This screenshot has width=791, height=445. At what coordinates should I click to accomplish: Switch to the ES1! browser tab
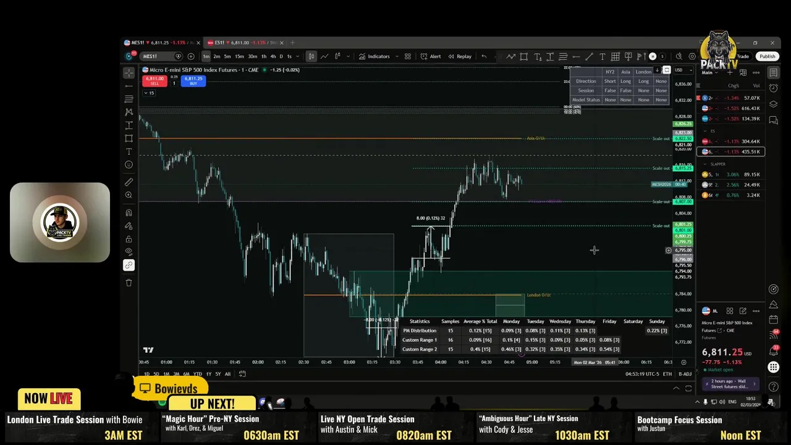tap(245, 43)
